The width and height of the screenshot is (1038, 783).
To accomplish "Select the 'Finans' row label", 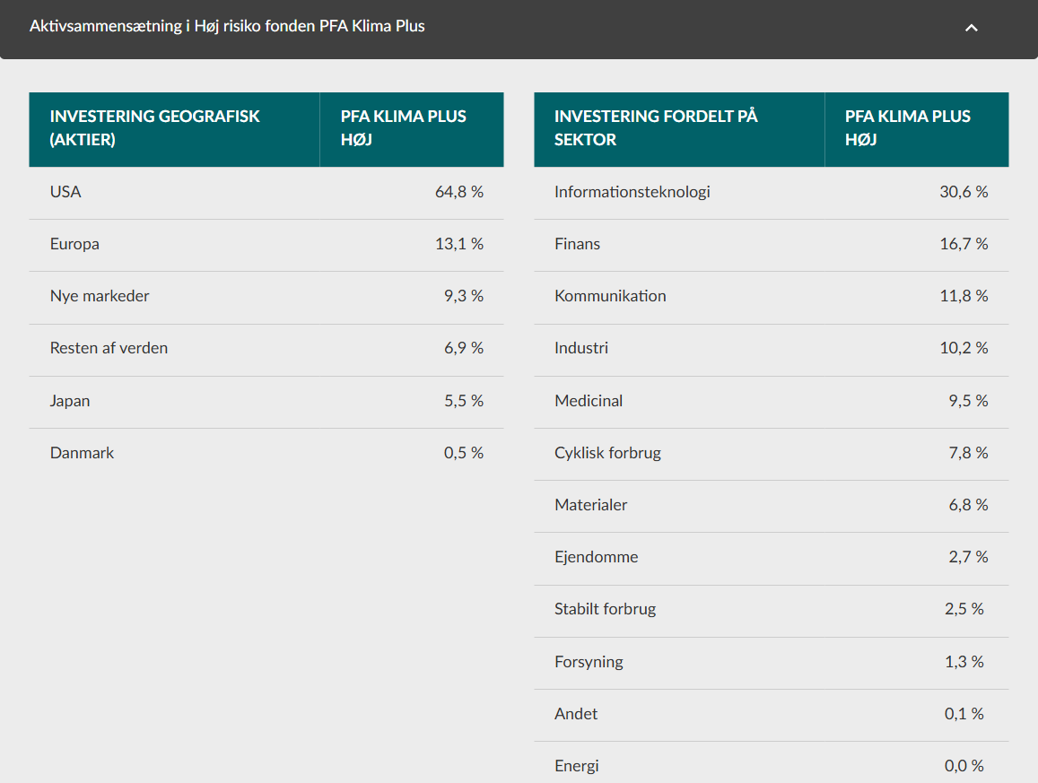I will [577, 244].
